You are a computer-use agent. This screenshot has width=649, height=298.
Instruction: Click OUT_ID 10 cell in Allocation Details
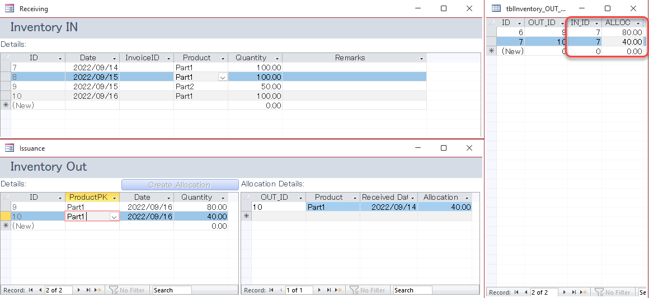click(x=279, y=207)
